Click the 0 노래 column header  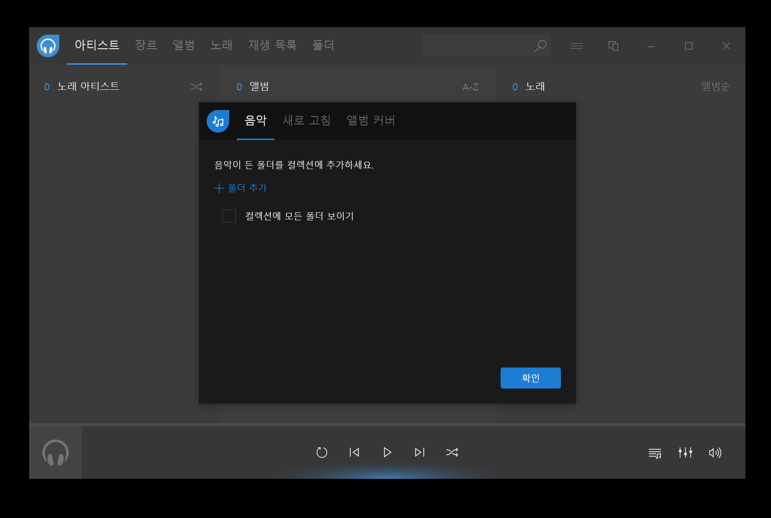(x=529, y=86)
